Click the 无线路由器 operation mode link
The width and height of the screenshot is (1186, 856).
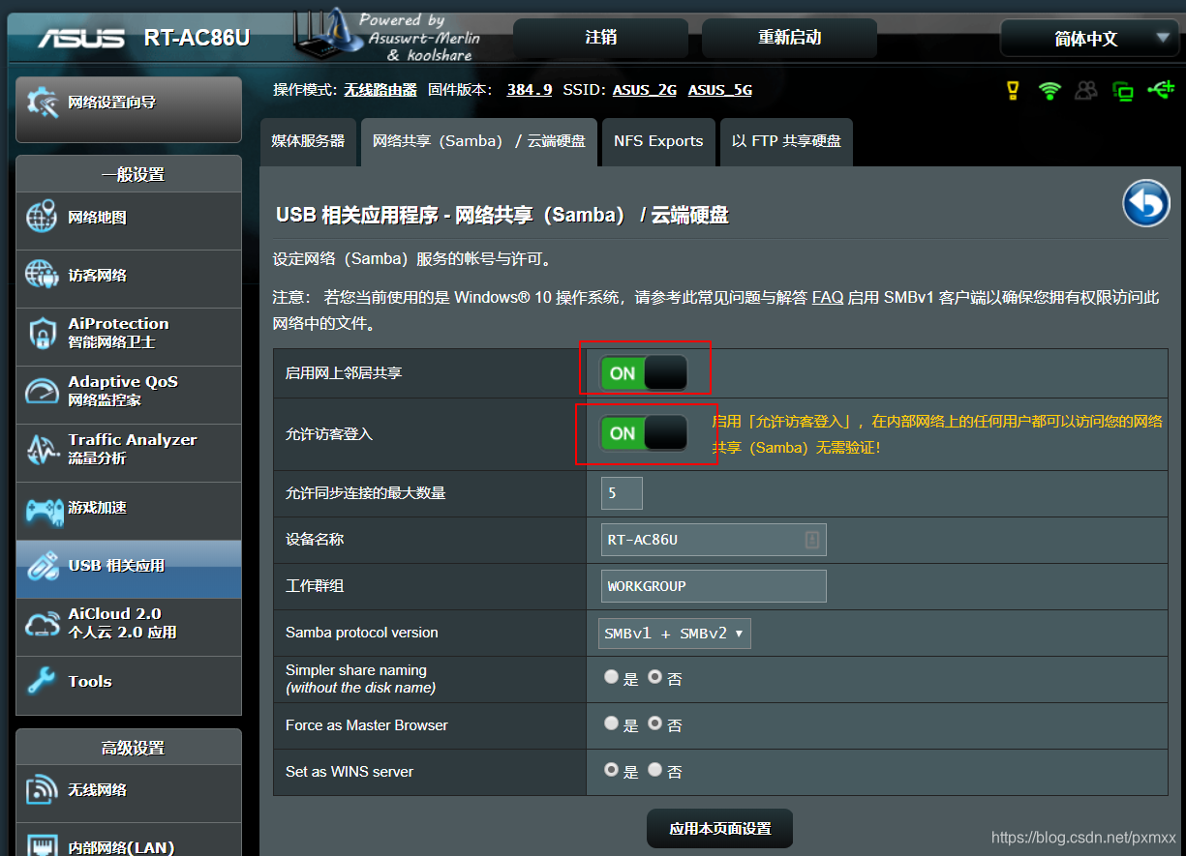coord(380,90)
